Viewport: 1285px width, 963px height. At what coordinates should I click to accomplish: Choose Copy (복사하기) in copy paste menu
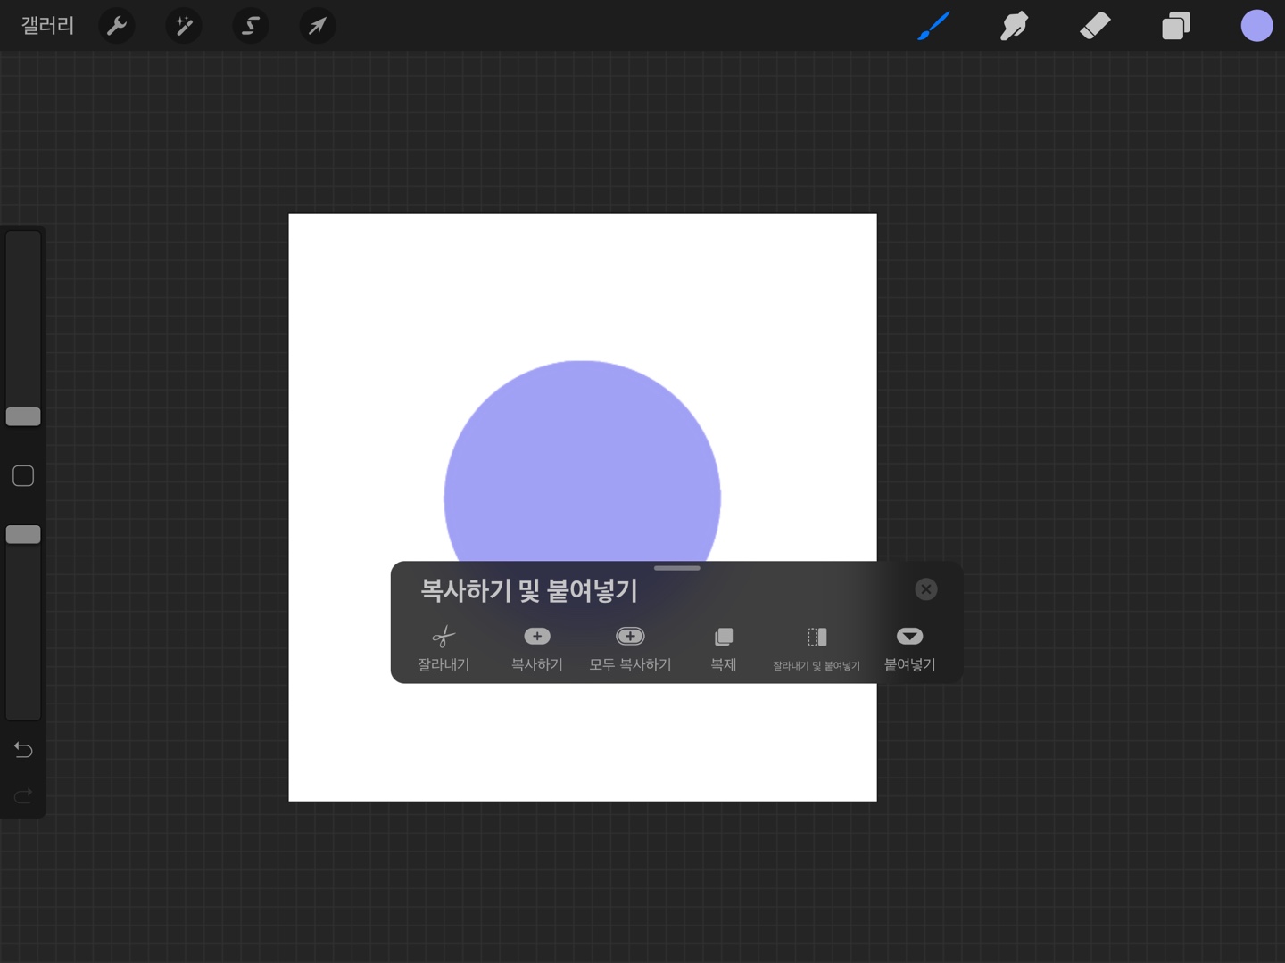537,648
